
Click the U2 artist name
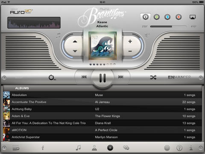[97, 109]
